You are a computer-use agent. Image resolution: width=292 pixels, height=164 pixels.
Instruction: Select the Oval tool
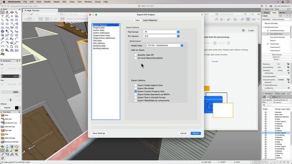[7, 24]
